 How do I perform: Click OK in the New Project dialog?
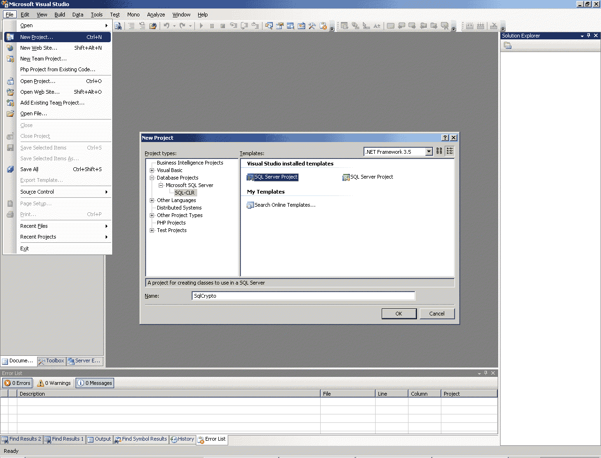399,314
